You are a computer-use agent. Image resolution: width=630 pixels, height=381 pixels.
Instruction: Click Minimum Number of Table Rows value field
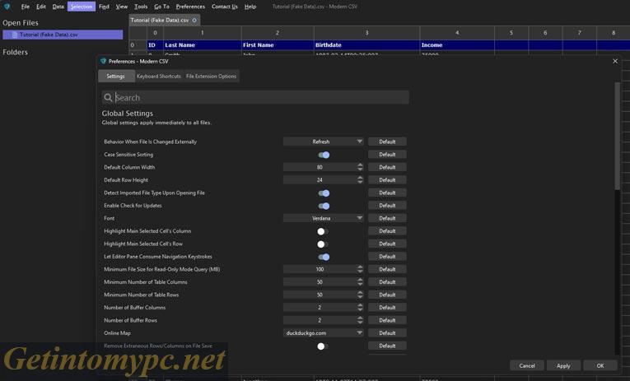coord(320,295)
